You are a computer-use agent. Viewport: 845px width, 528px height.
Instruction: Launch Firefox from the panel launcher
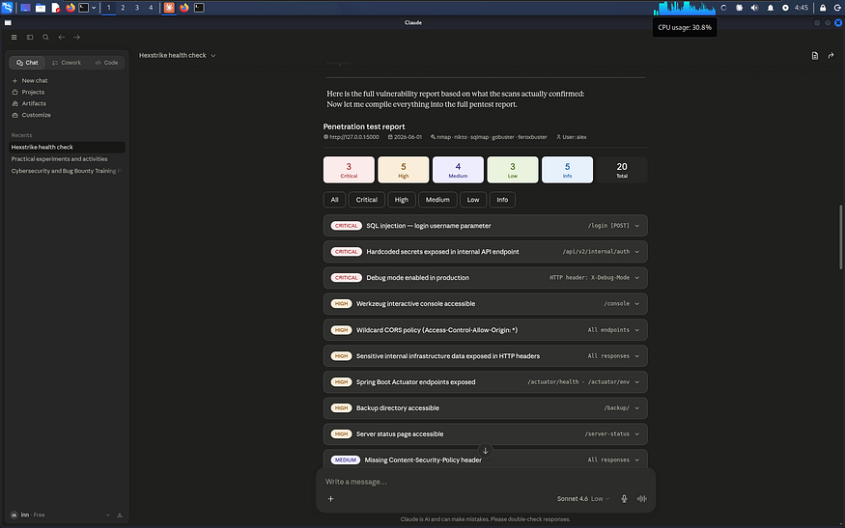pos(70,8)
